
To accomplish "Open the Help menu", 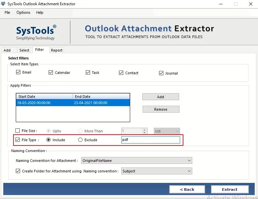I will click(x=40, y=12).
